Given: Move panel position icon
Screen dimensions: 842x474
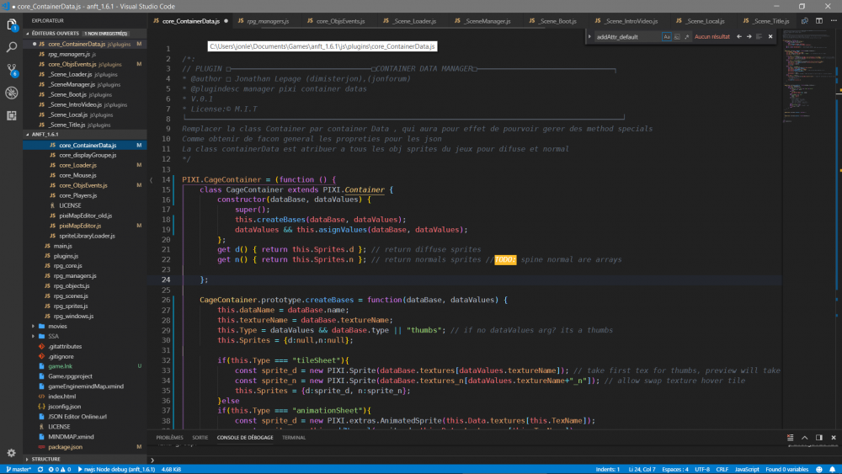Looking at the screenshot, I should point(819,438).
